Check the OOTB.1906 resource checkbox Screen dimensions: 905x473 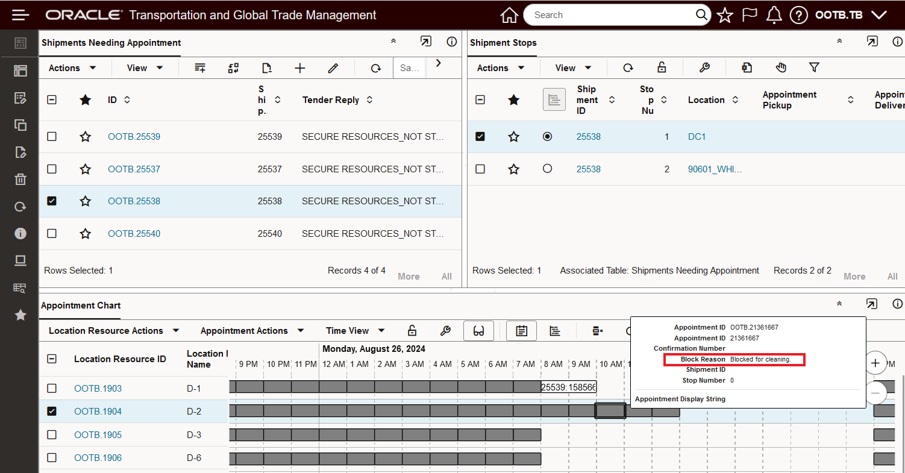pyautogui.click(x=52, y=458)
